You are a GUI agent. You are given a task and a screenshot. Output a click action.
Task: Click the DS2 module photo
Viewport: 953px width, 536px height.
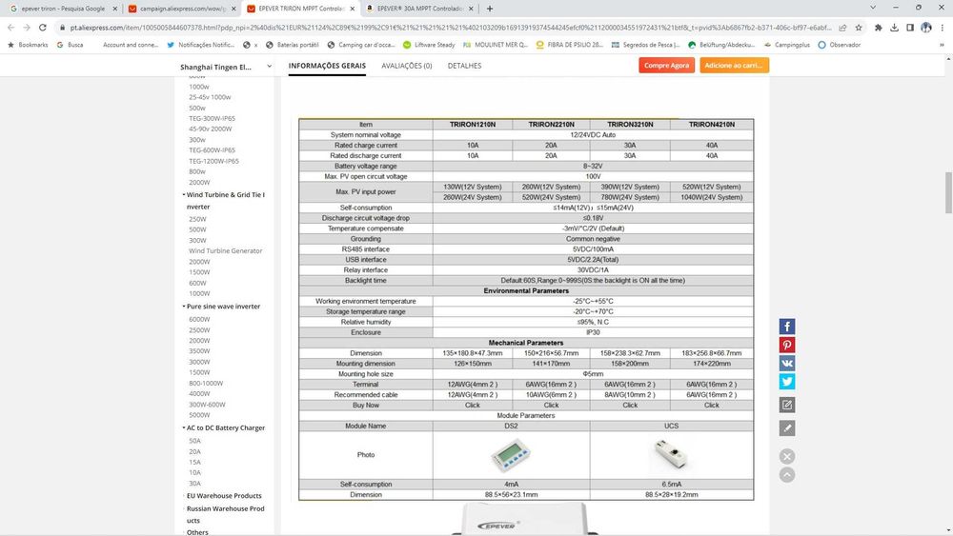point(511,455)
